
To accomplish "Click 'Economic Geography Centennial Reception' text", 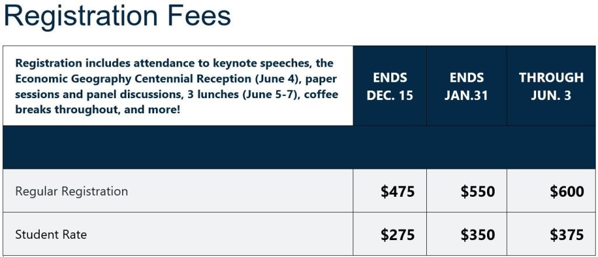I will pos(129,78).
